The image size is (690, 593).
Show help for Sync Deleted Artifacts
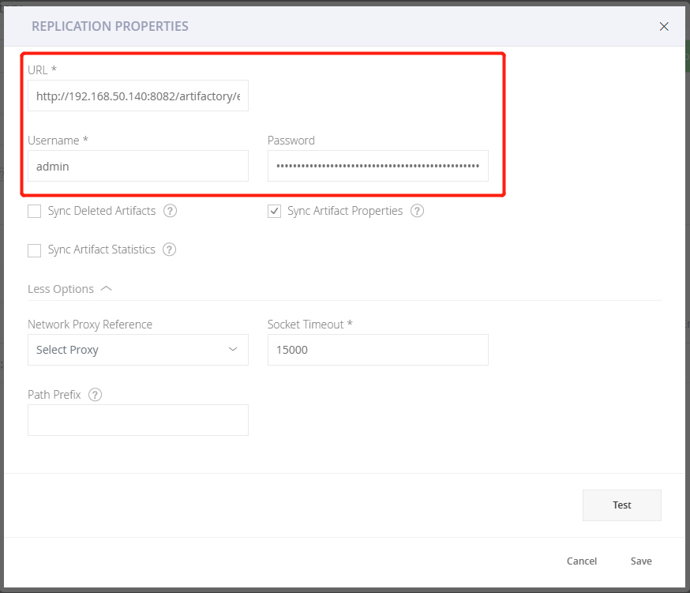(x=170, y=211)
